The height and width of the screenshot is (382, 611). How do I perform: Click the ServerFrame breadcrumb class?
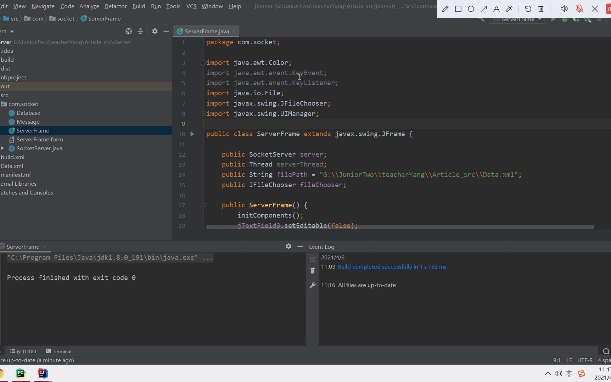[x=101, y=18]
